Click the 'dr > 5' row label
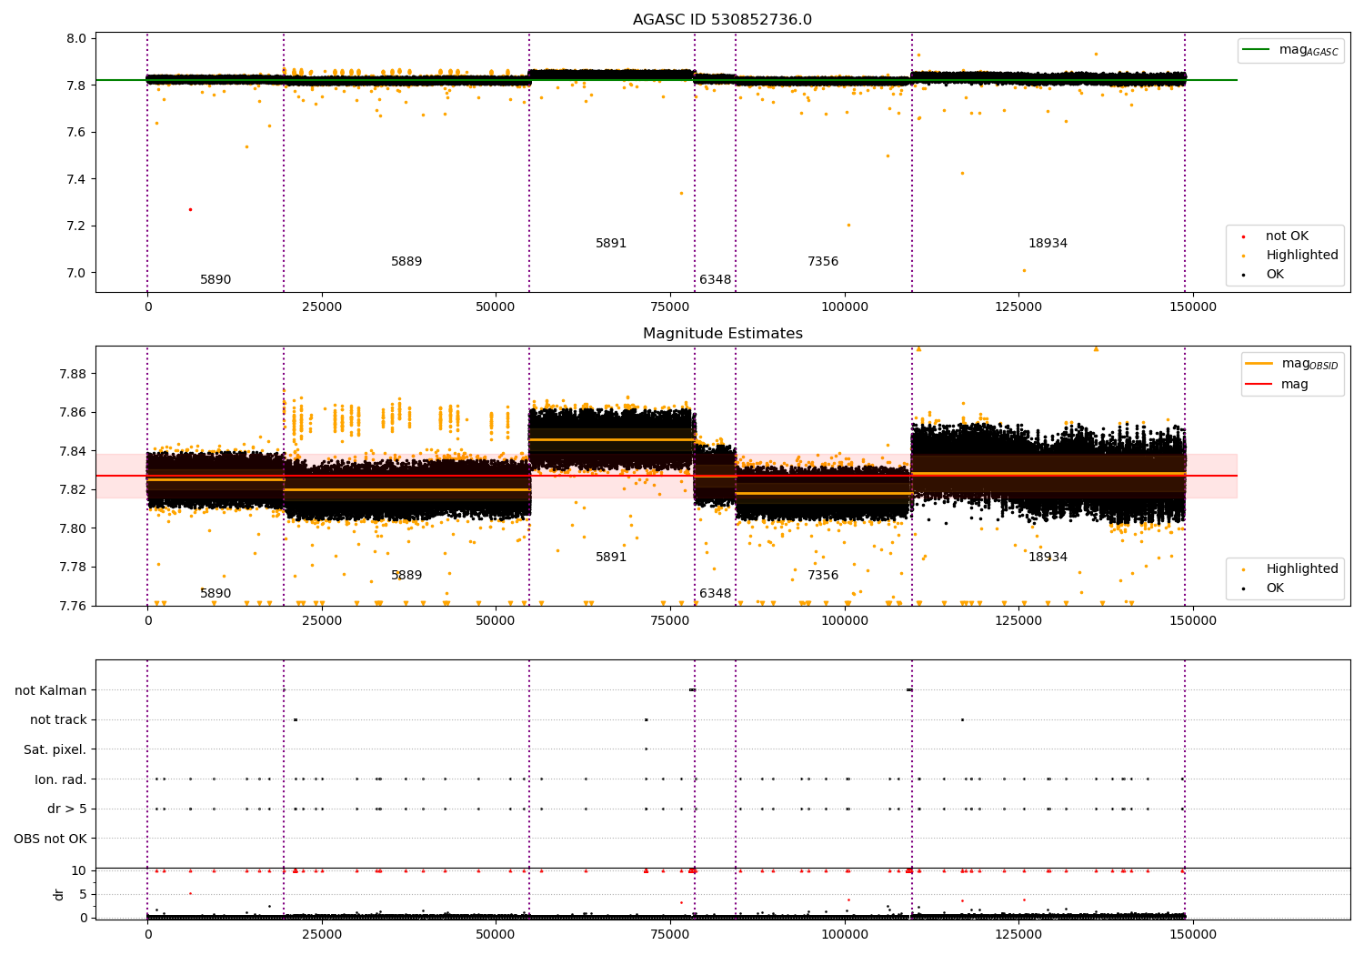This screenshot has height=955, width=1364. (x=67, y=809)
